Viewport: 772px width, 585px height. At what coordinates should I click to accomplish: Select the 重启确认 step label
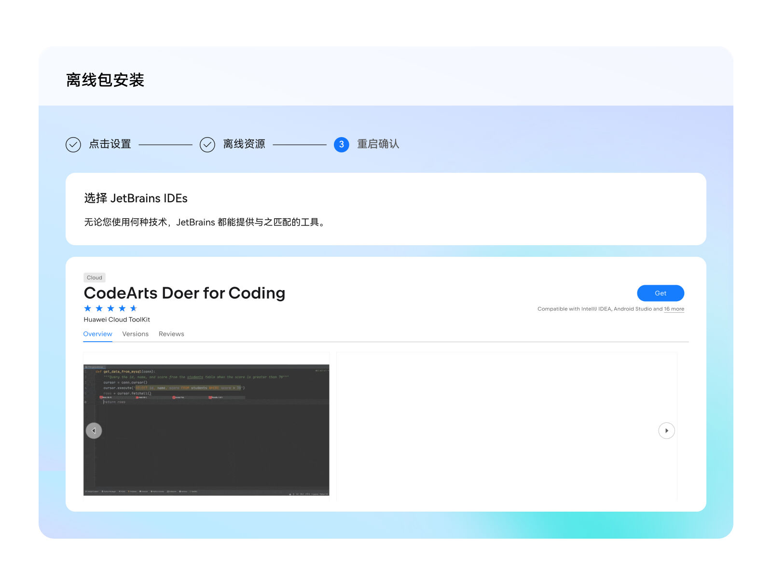(x=378, y=144)
